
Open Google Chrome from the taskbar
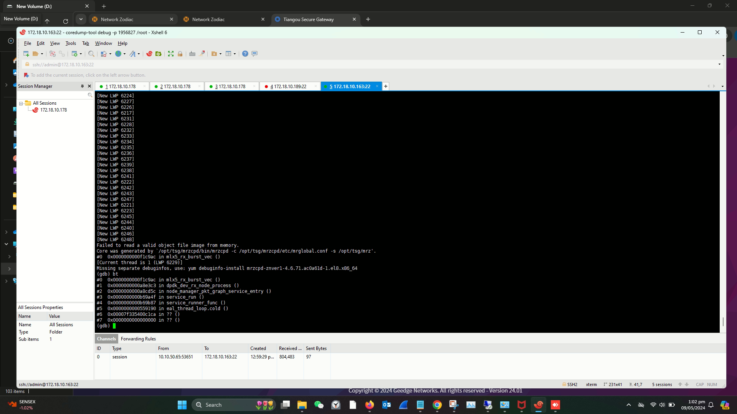pos(437,405)
